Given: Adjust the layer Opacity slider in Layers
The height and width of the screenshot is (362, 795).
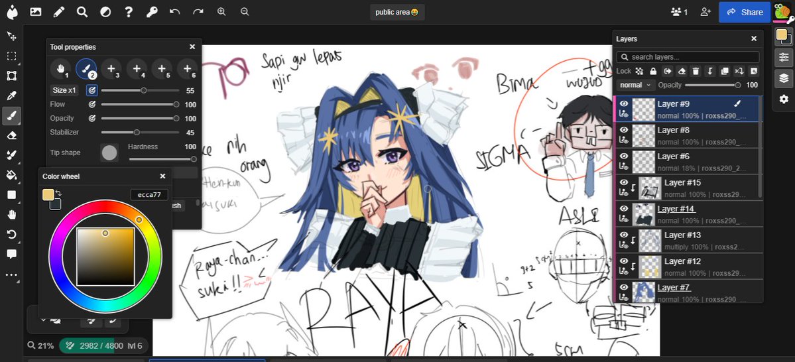Looking at the screenshot, I should point(711,85).
